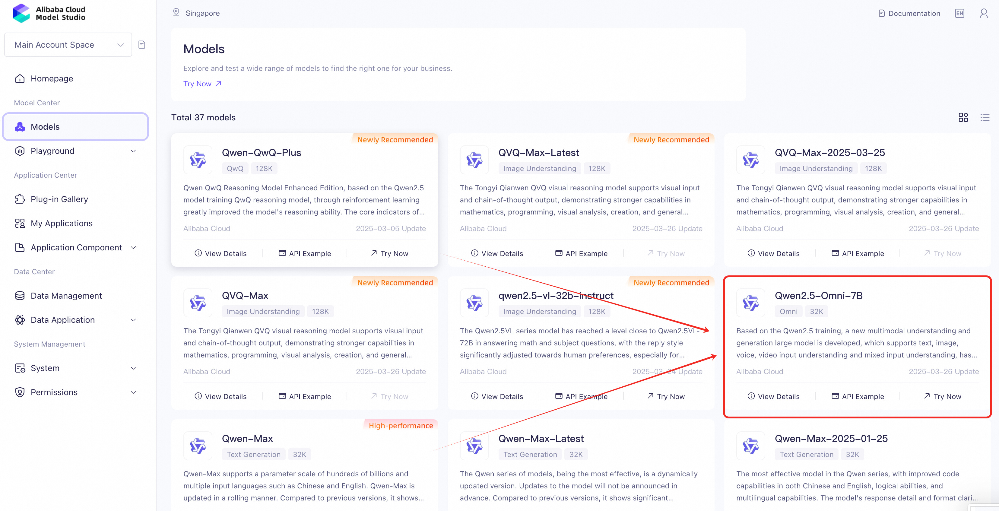Viewport: 999px width, 511px height.
Task: Click the document icon beside Main Account Space
Action: 142,45
